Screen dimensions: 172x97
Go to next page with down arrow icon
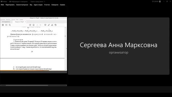click(34, 25)
